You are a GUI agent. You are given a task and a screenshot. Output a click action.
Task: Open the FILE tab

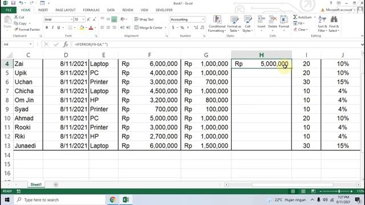[9, 10]
